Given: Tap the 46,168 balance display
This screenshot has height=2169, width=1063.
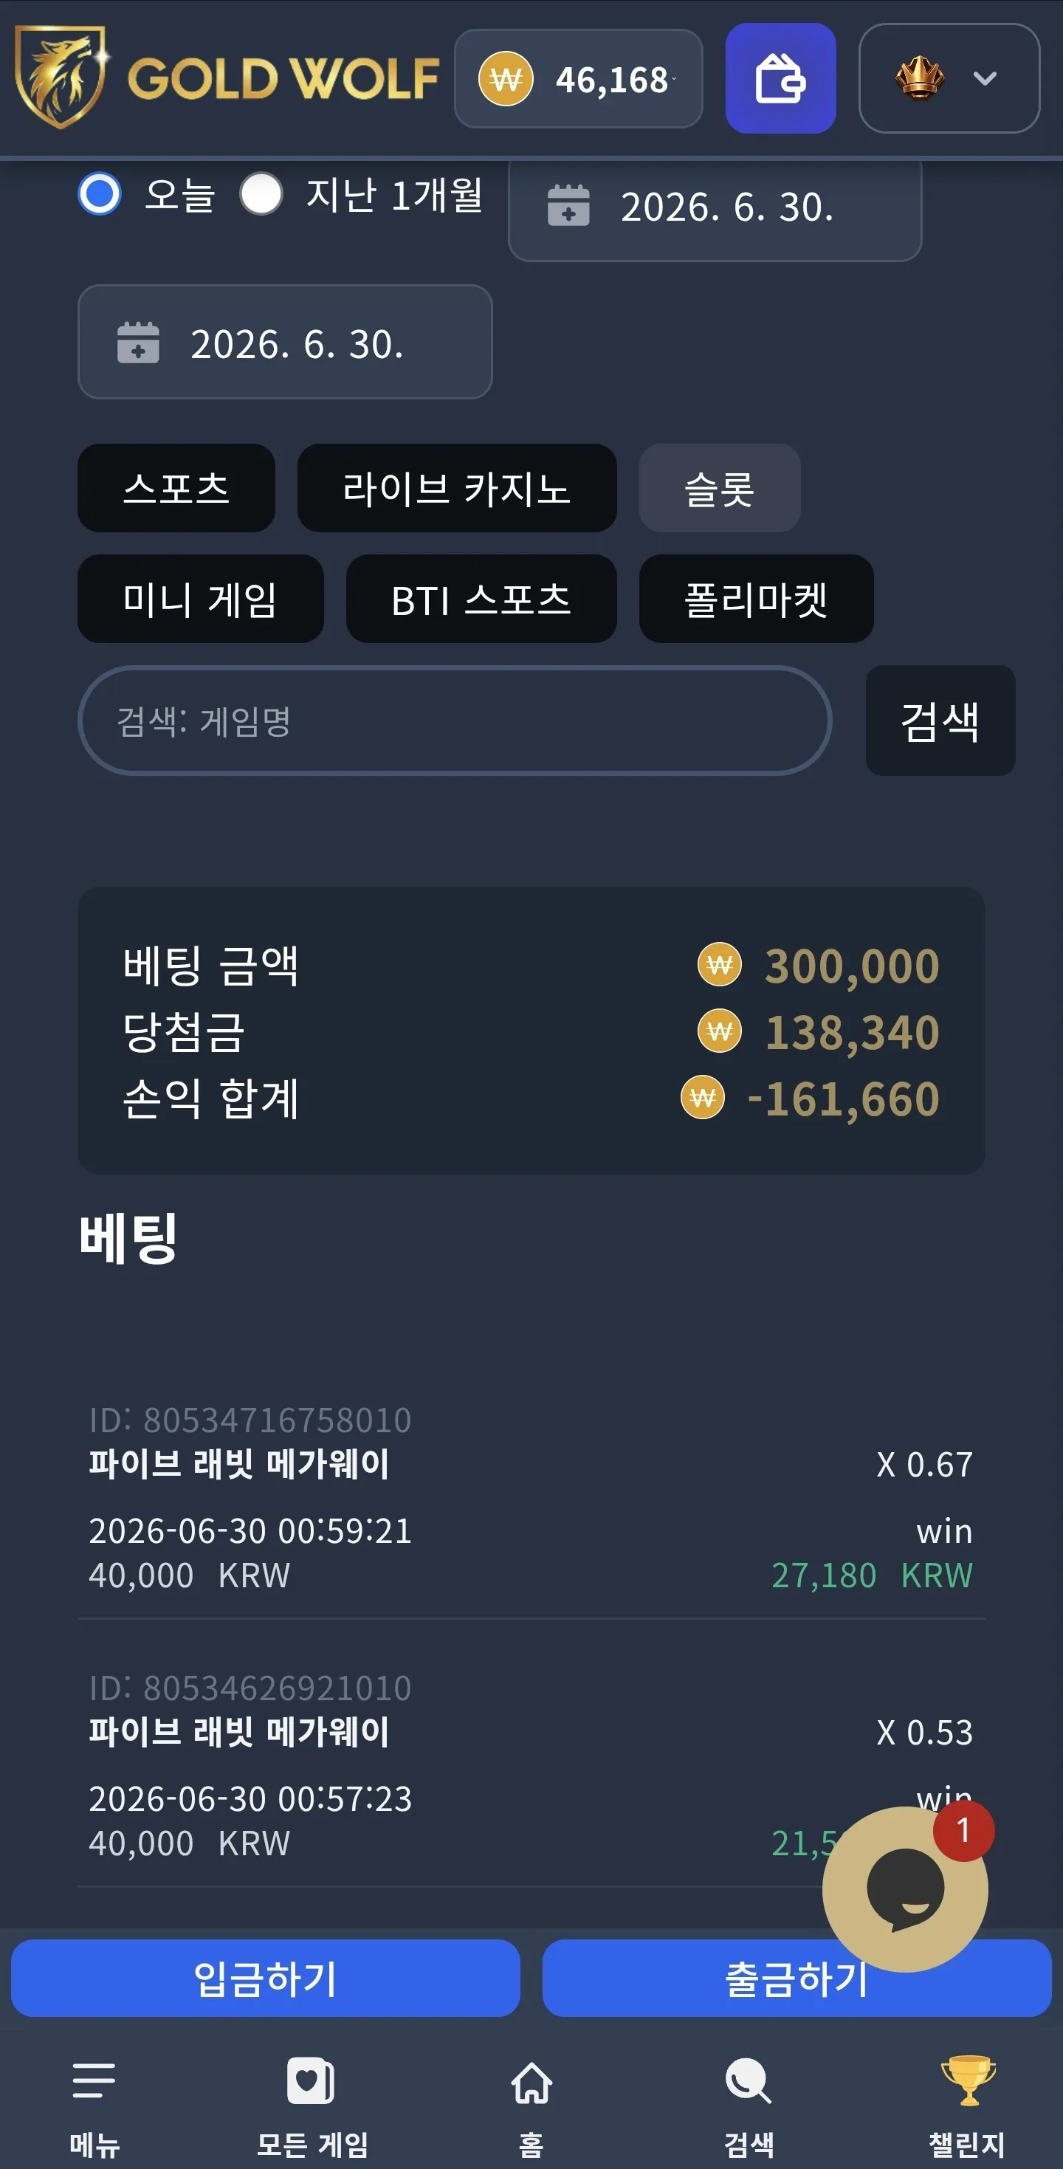Looking at the screenshot, I should click(x=578, y=79).
